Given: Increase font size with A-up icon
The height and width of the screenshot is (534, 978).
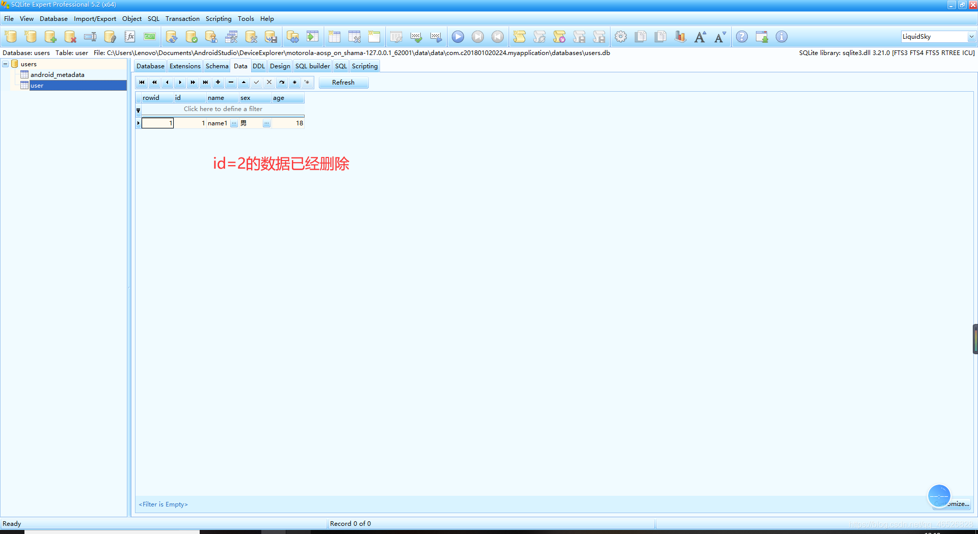Looking at the screenshot, I should point(700,37).
